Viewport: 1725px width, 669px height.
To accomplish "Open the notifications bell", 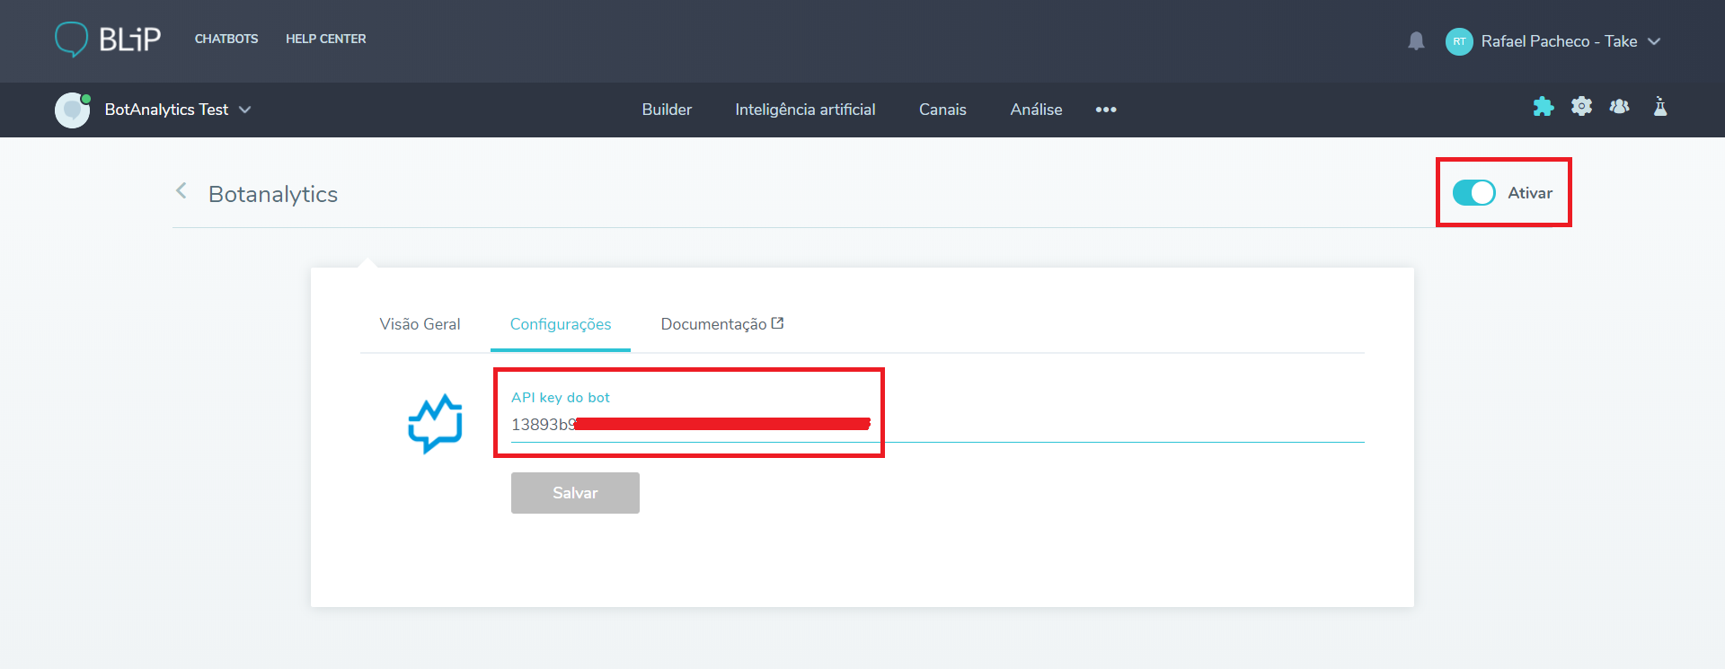I will pyautogui.click(x=1416, y=41).
